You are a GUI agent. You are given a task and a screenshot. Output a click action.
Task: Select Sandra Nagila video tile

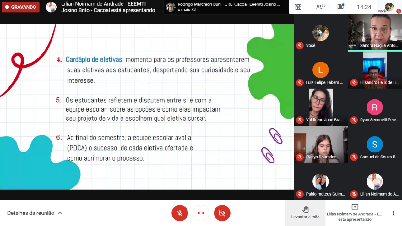point(375,32)
